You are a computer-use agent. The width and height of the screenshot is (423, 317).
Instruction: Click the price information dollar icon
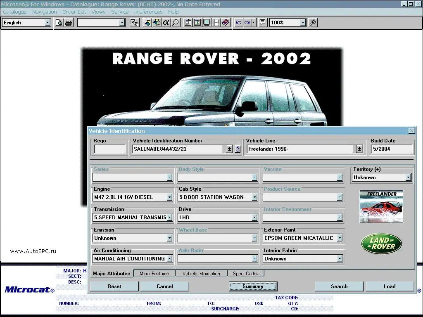[x=197, y=23]
